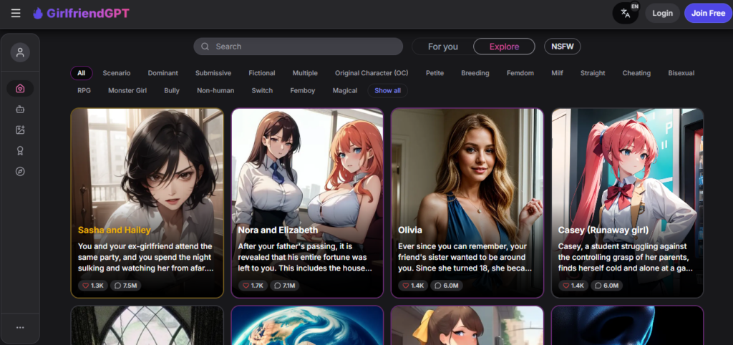Filter by Femboy tag
This screenshot has width=733, height=345.
303,91
